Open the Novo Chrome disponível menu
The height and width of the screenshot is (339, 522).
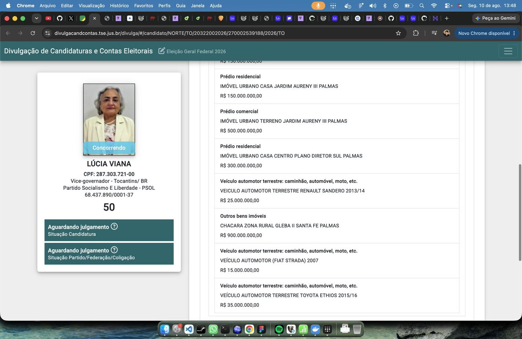click(x=487, y=33)
